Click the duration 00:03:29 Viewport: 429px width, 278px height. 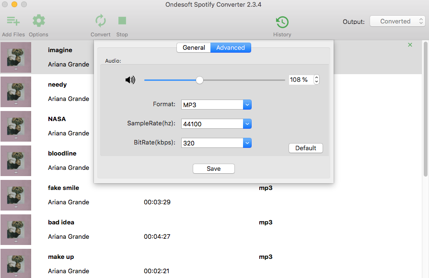(157, 202)
